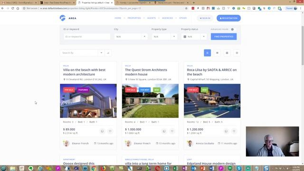Open The Quest Strom Architects listing title
The image size is (304, 171).
pos(146,72)
